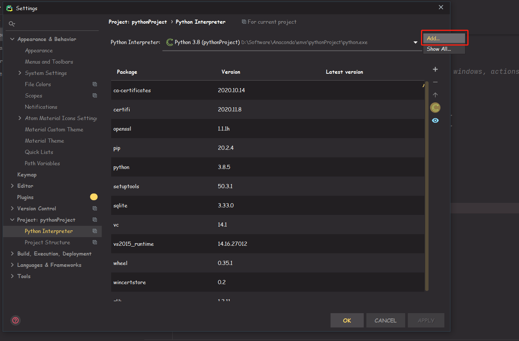
Task: Sort by Latest version column header
Action: coord(344,72)
